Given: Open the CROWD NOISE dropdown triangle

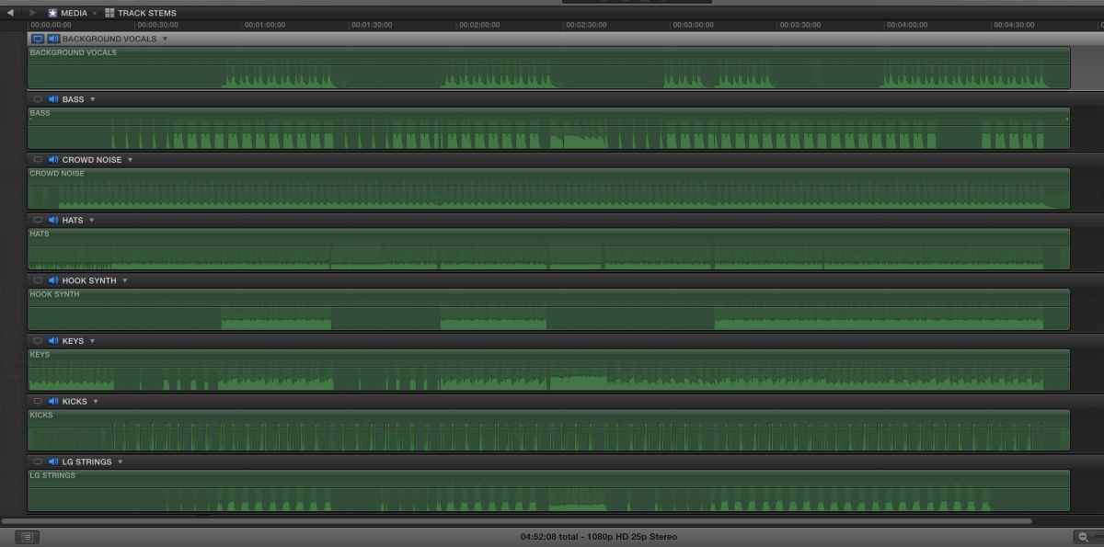Looking at the screenshot, I should 130,160.
